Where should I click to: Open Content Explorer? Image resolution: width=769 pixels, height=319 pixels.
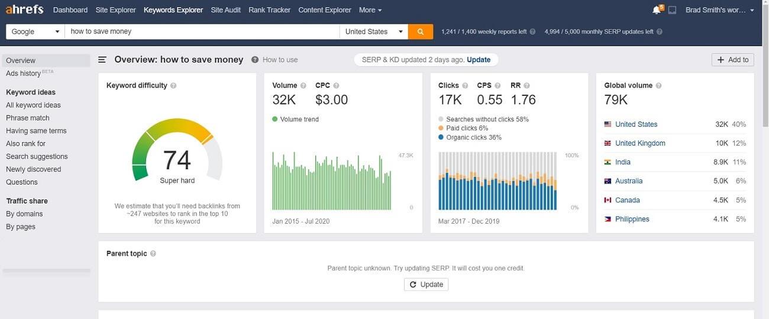point(325,10)
